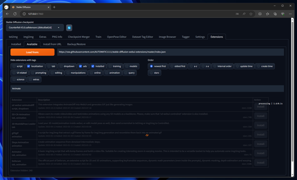Uncheck the installed tag checkbox
Screen dimensions: 297x180
[x=93, y=66]
